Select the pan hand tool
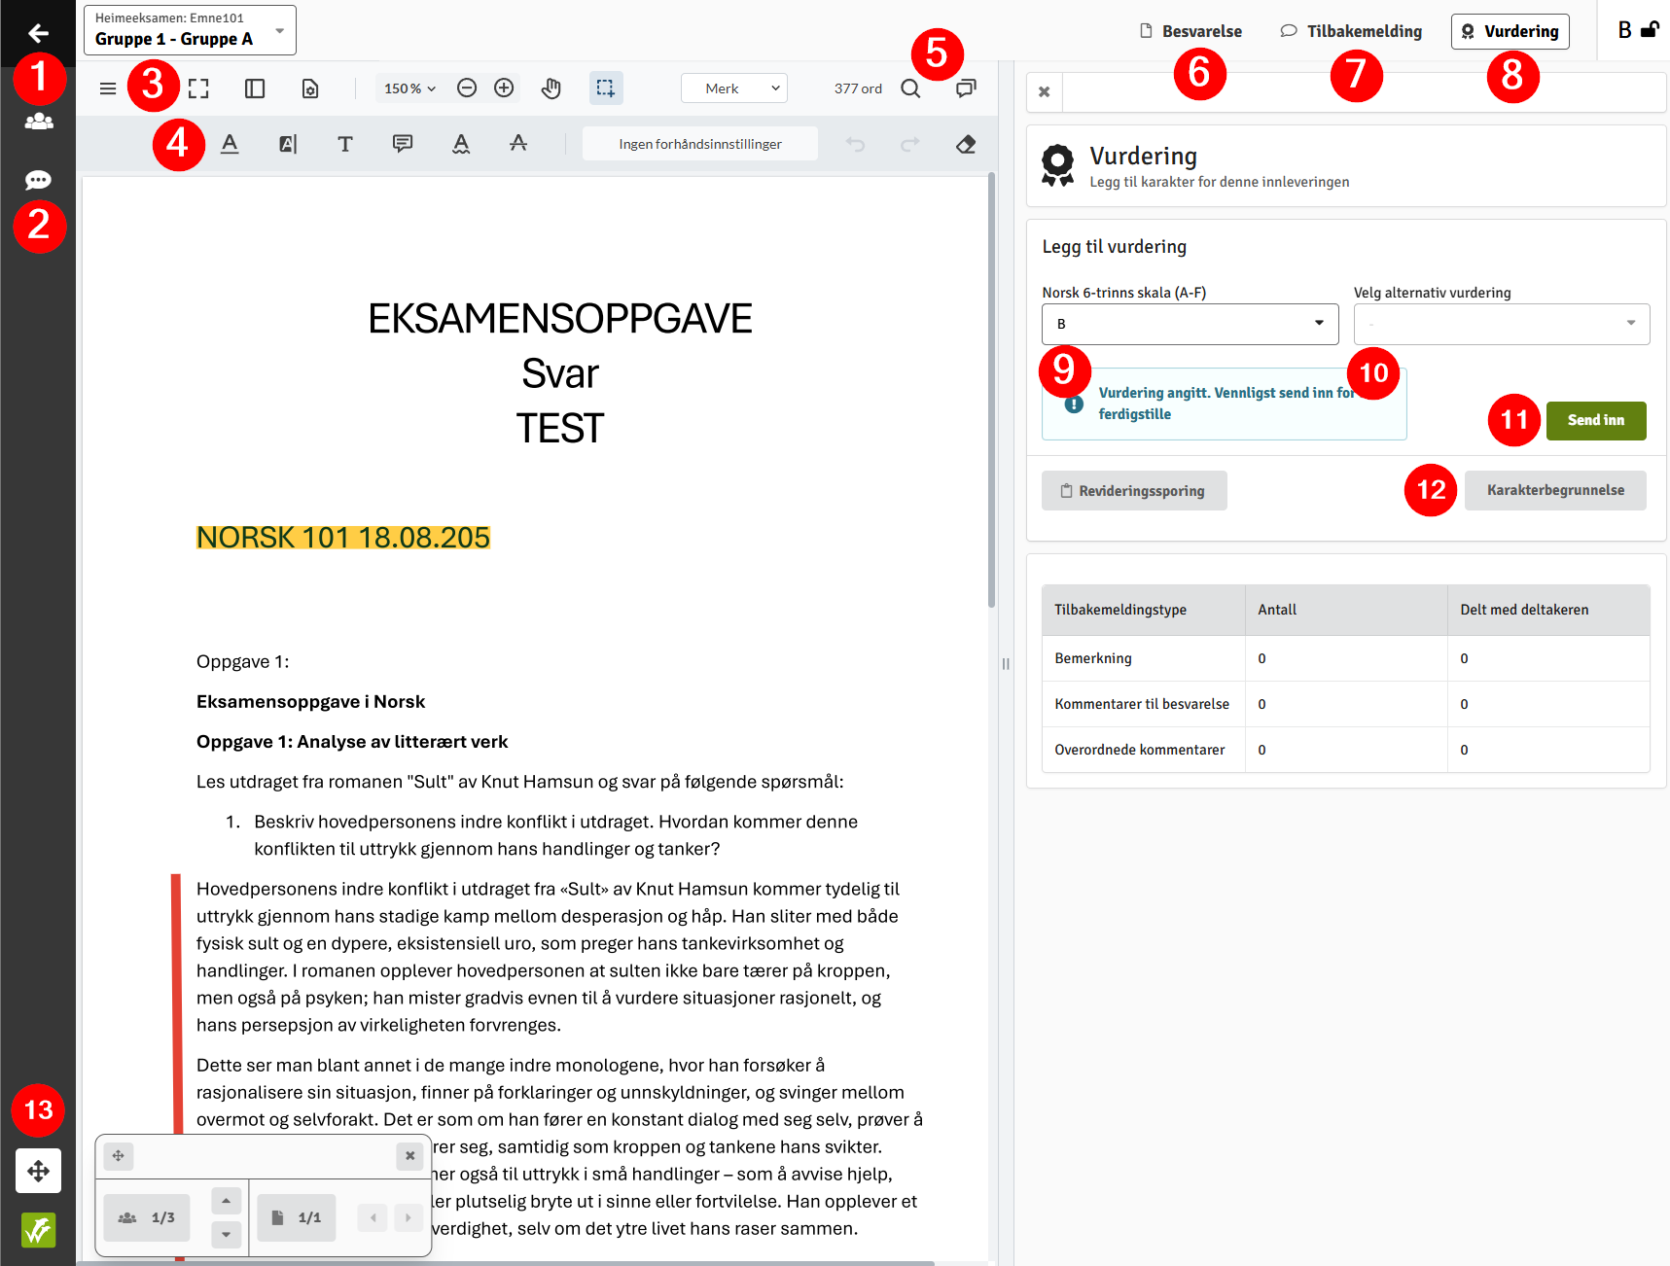Image resolution: width=1670 pixels, height=1266 pixels. [x=551, y=88]
